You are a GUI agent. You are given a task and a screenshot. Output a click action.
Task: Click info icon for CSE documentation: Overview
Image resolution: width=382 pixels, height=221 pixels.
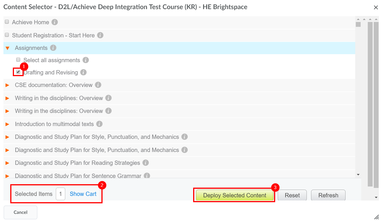pos(98,85)
